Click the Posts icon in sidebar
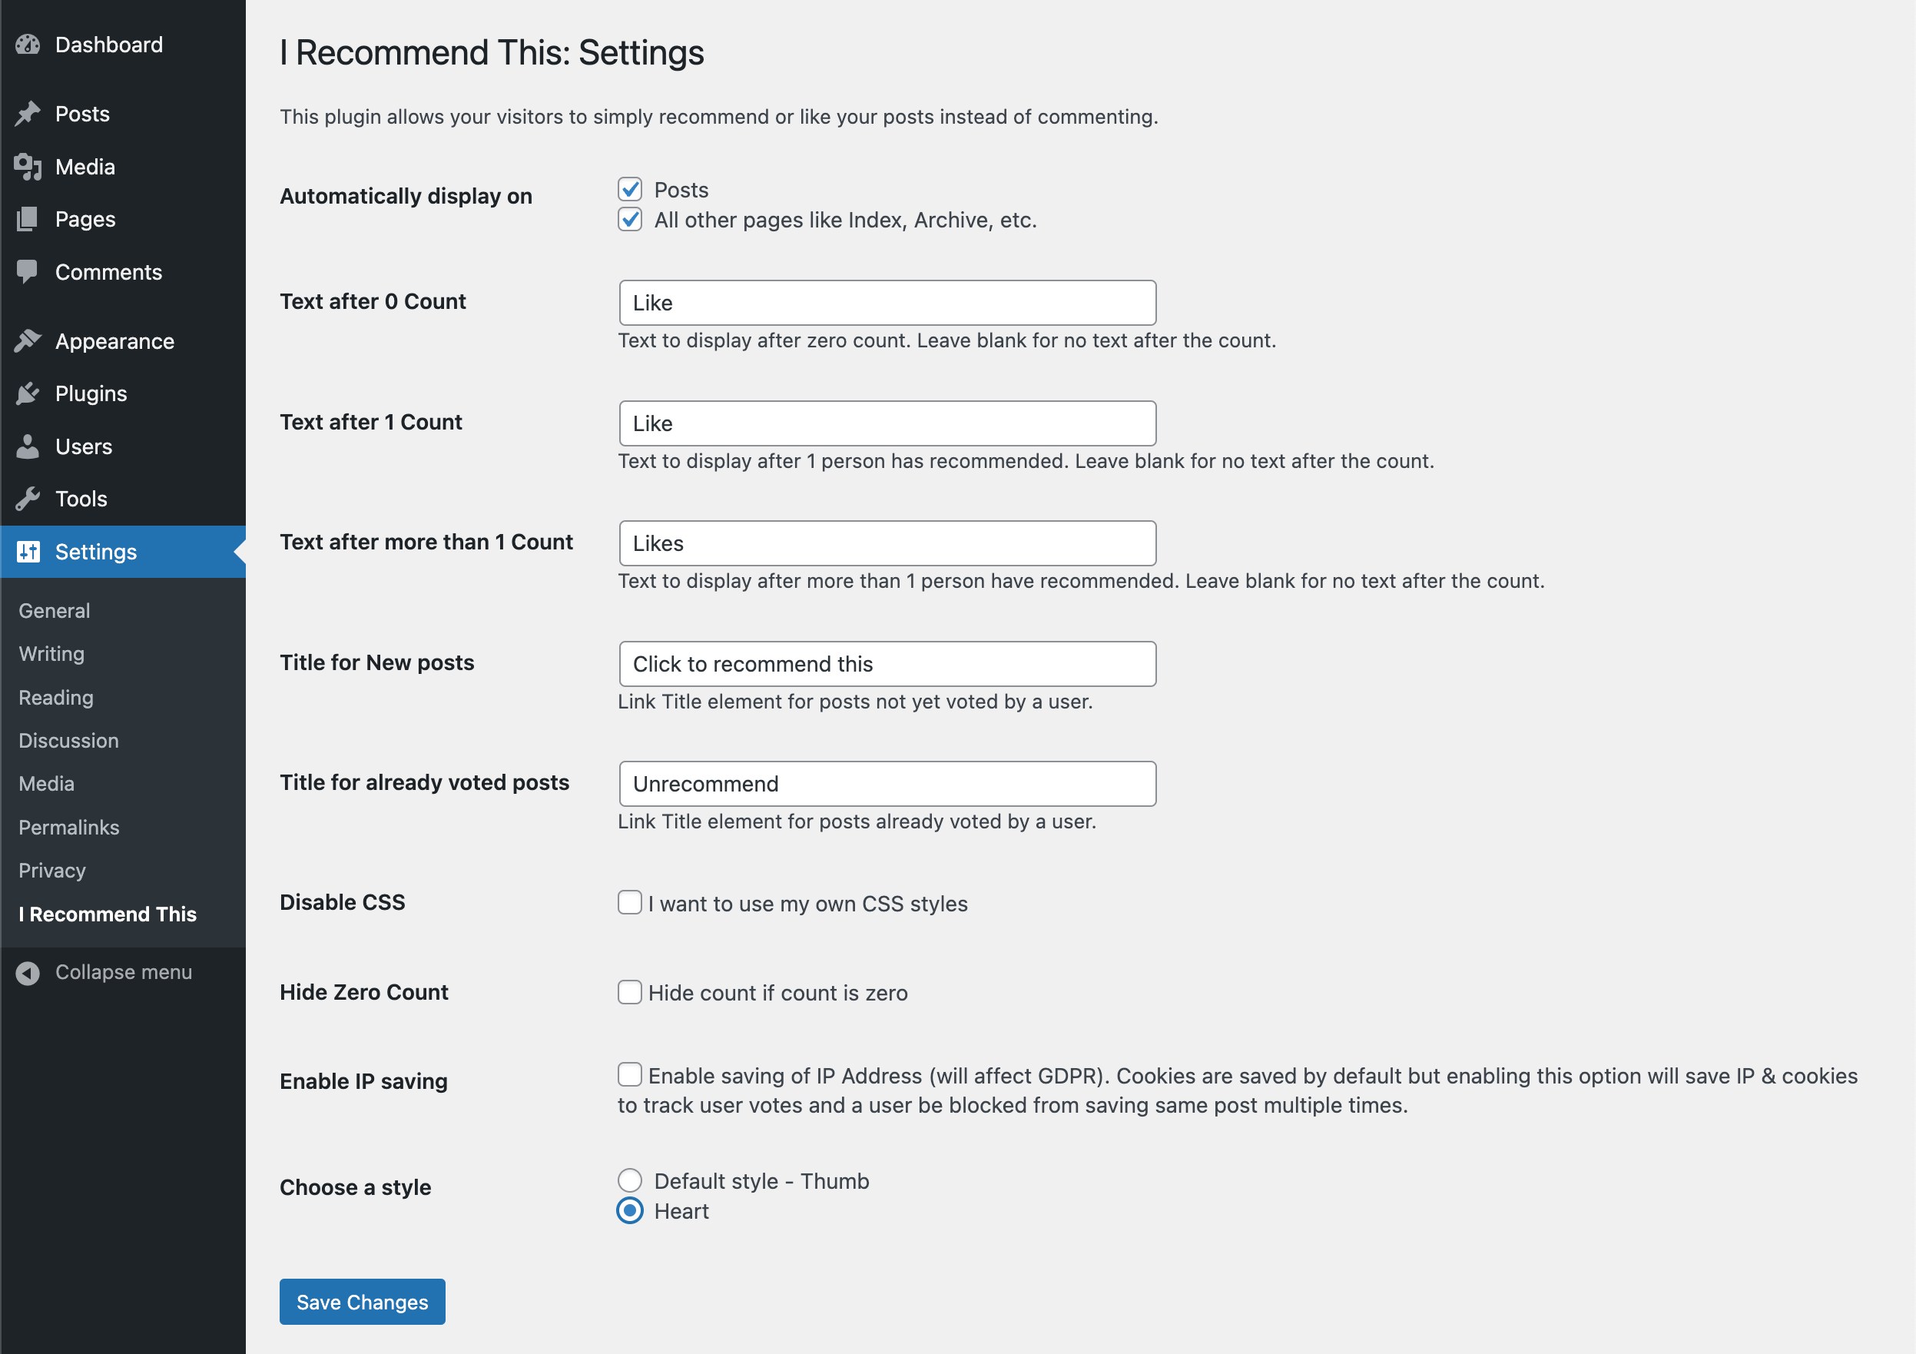Screen dimensions: 1916x1354 coord(28,113)
